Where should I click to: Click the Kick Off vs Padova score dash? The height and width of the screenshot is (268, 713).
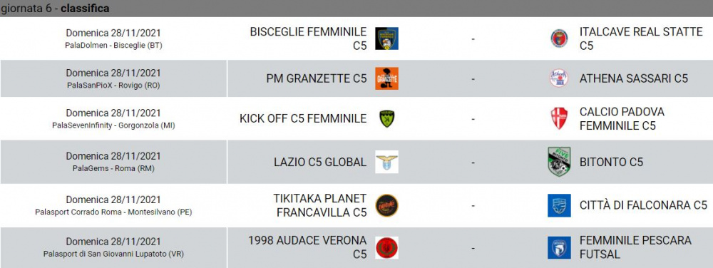tap(473, 119)
